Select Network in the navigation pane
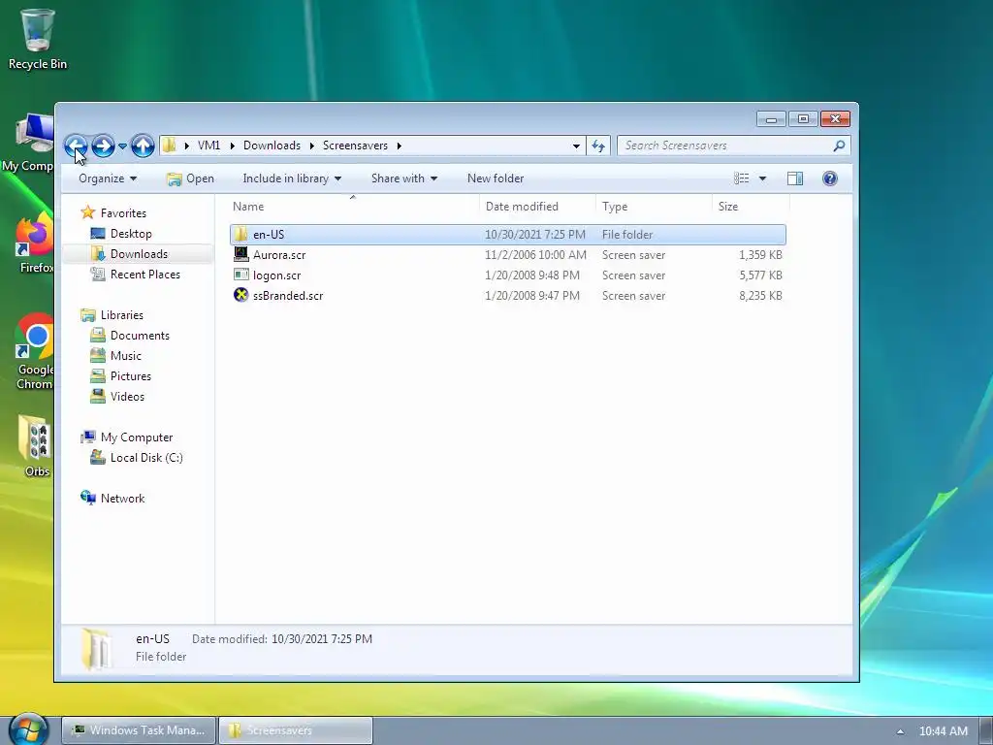The width and height of the screenshot is (993, 745). click(x=122, y=499)
